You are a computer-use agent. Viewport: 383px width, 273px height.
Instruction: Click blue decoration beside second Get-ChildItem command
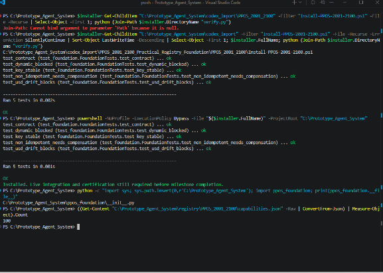click(1, 34)
